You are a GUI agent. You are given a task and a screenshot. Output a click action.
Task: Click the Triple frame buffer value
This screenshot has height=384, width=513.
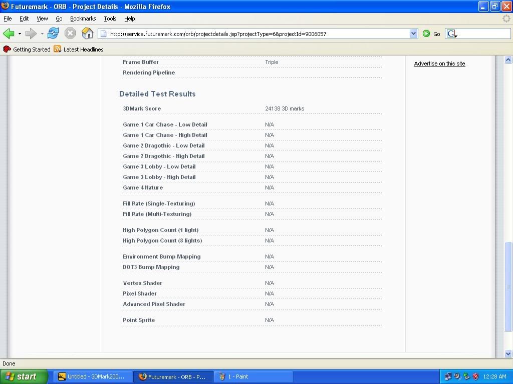272,62
